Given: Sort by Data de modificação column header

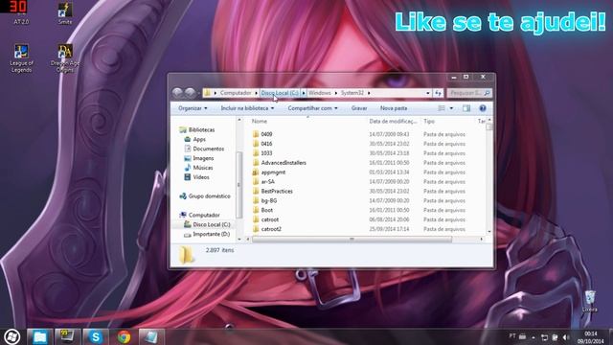Looking at the screenshot, I should coord(393,122).
